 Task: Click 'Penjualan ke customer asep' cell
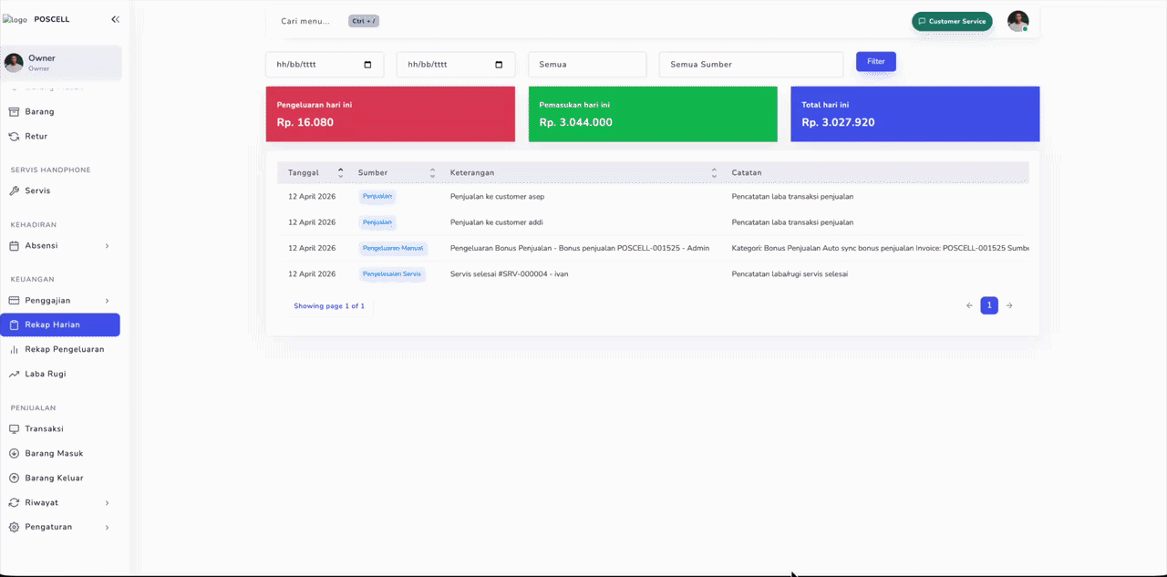(497, 197)
